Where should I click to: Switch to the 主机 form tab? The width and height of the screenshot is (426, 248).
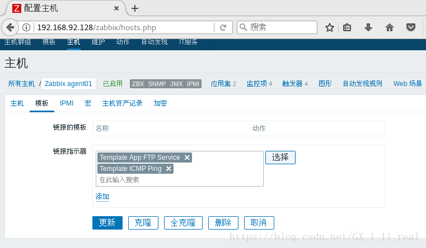pos(17,103)
